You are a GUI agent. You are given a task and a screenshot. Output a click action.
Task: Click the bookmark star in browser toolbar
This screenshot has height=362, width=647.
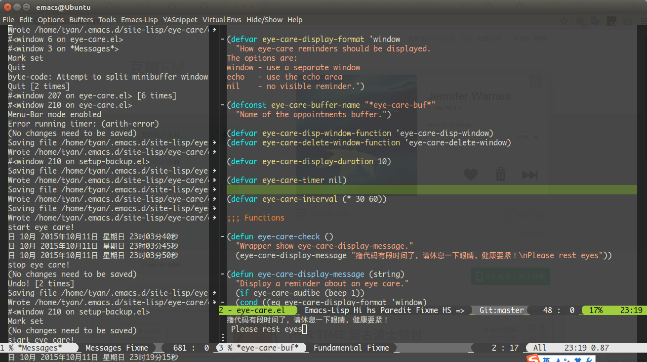(x=565, y=21)
